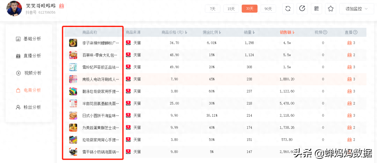Click 30.11% commission cell

coord(212,116)
